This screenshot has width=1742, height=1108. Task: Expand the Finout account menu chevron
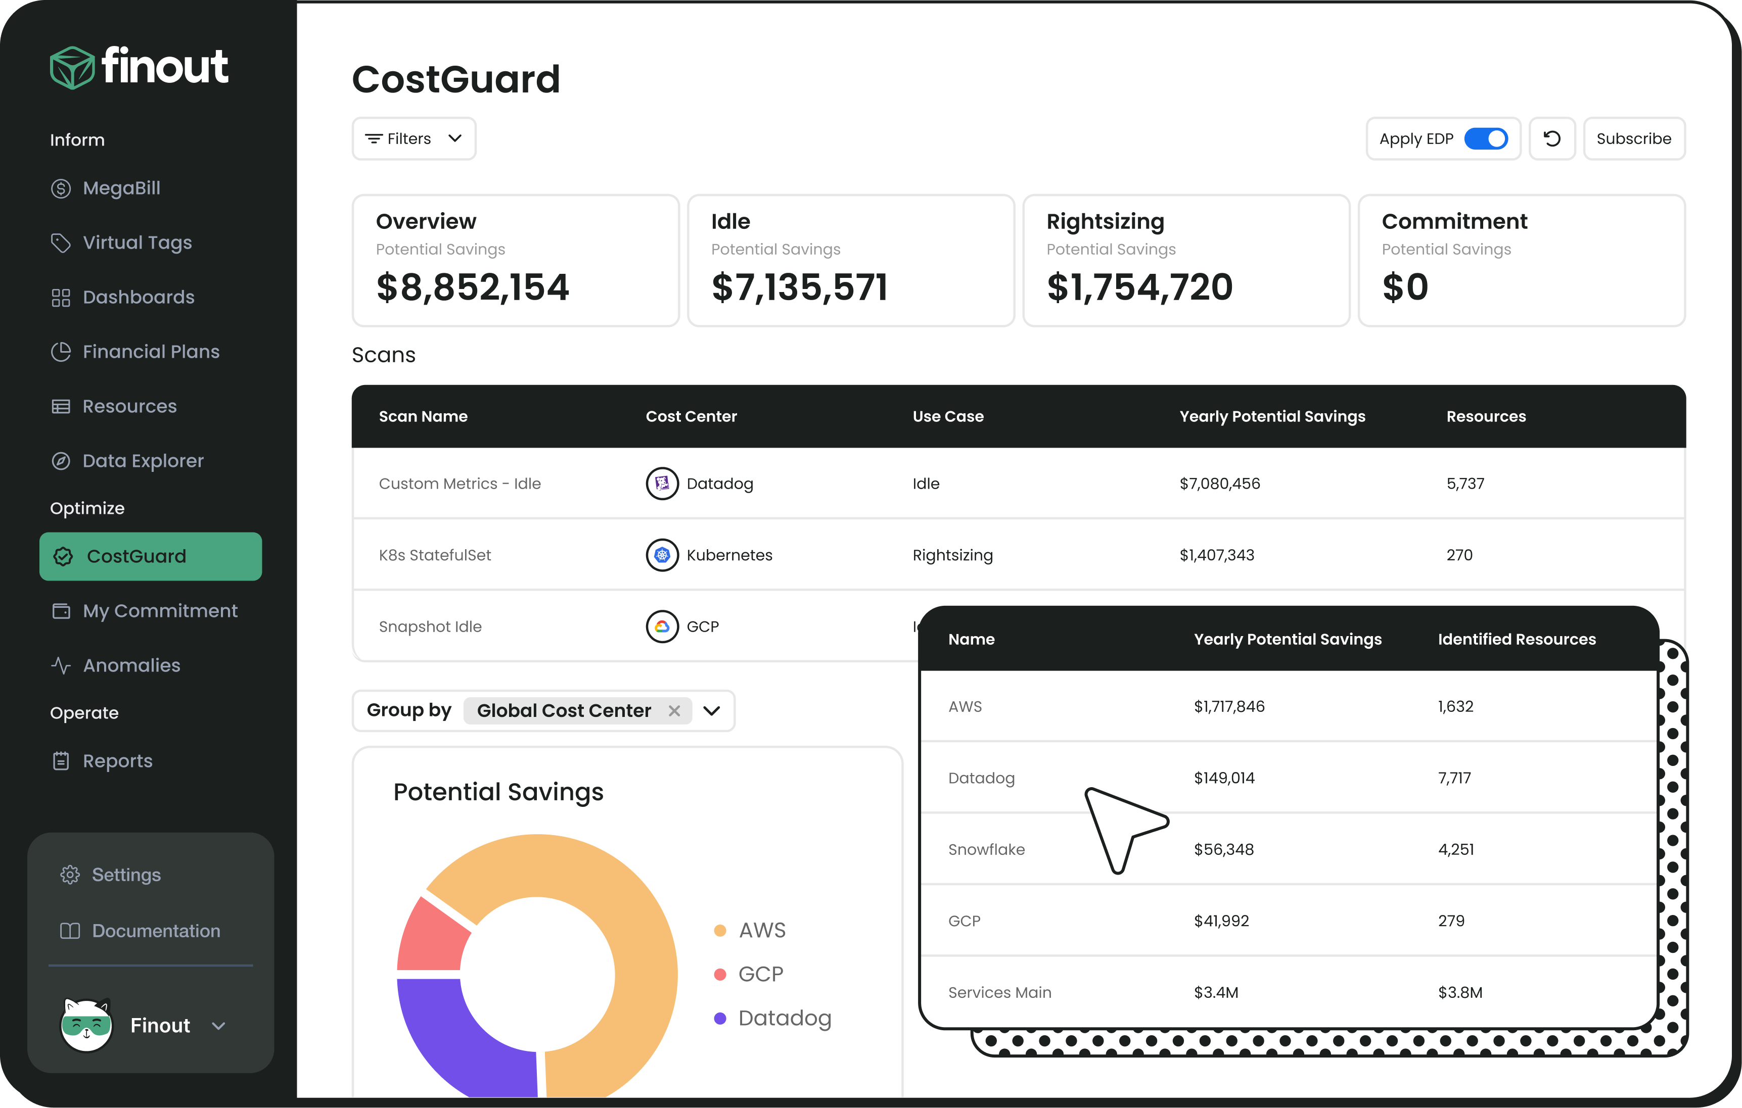pyautogui.click(x=218, y=1026)
